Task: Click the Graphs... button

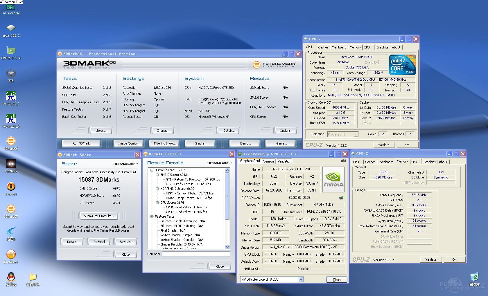Action: [201, 143]
